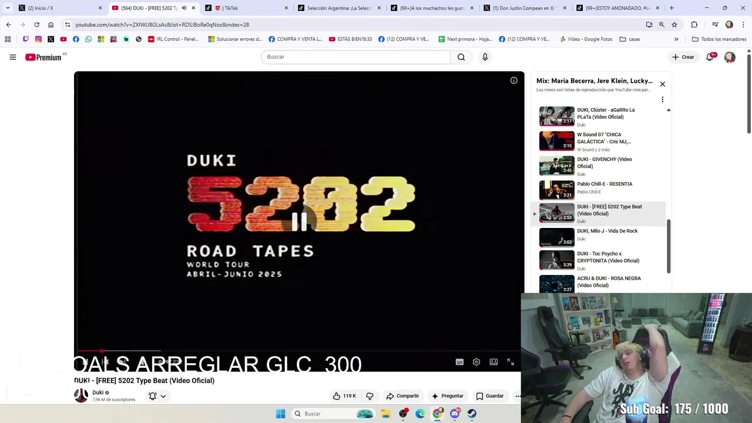This screenshot has width=752, height=423.
Task: Ask about the video with Preguntar
Action: click(448, 396)
